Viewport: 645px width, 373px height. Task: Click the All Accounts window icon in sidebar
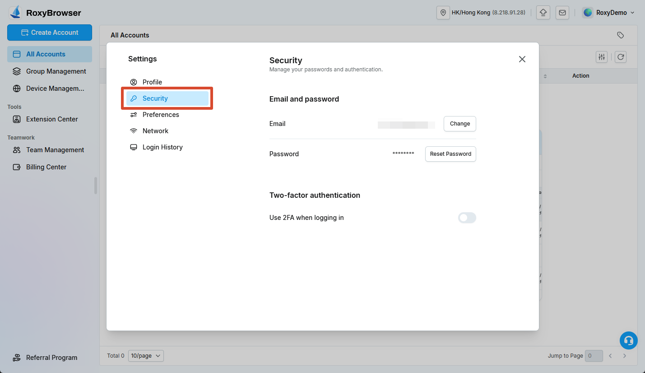tap(17, 54)
